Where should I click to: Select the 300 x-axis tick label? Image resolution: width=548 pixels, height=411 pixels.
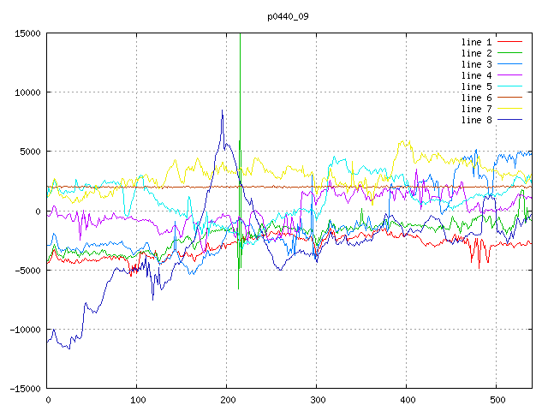click(x=317, y=400)
